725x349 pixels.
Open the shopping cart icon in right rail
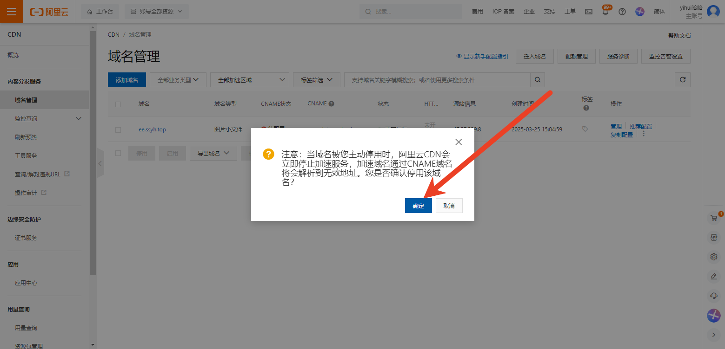coord(714,218)
